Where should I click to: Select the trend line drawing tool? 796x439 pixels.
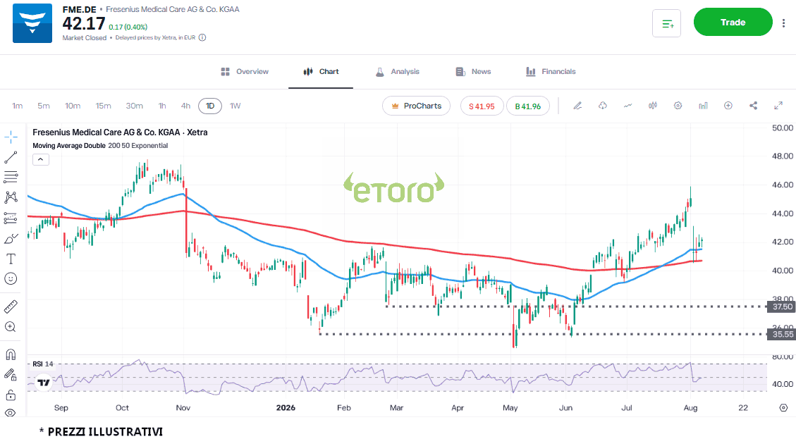pos(11,157)
